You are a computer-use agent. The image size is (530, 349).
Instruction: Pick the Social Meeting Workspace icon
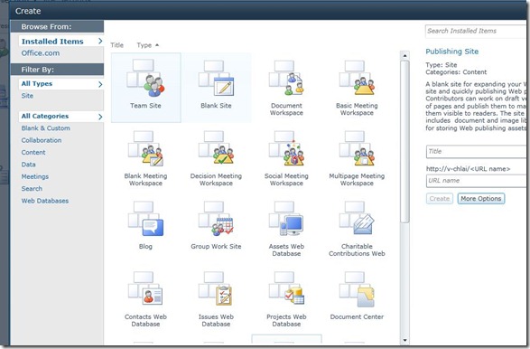pos(286,149)
